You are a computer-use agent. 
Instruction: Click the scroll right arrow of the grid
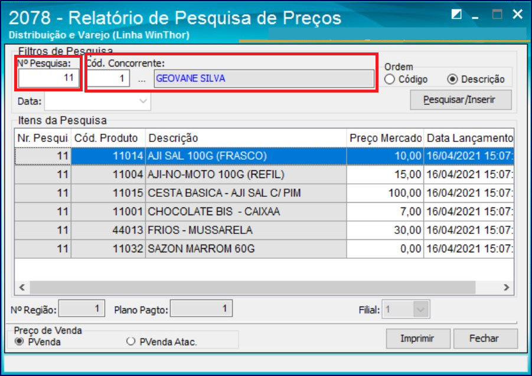[507, 287]
